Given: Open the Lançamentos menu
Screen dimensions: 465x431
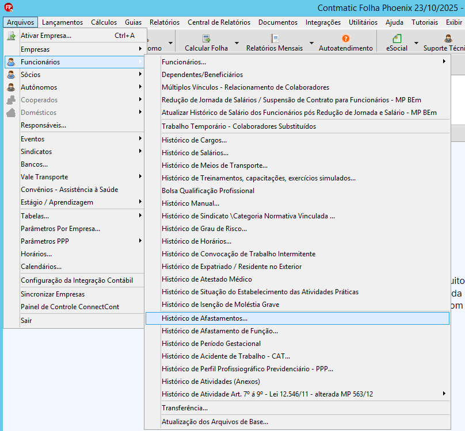Looking at the screenshot, I should (x=62, y=22).
